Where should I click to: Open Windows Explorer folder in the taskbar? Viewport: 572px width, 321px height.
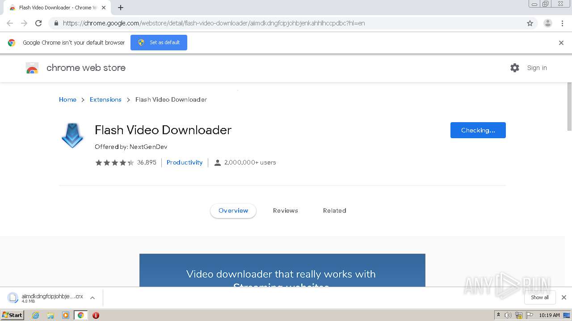(x=50, y=315)
